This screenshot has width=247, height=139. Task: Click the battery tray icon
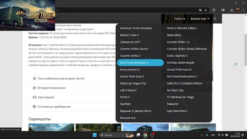point(227,135)
